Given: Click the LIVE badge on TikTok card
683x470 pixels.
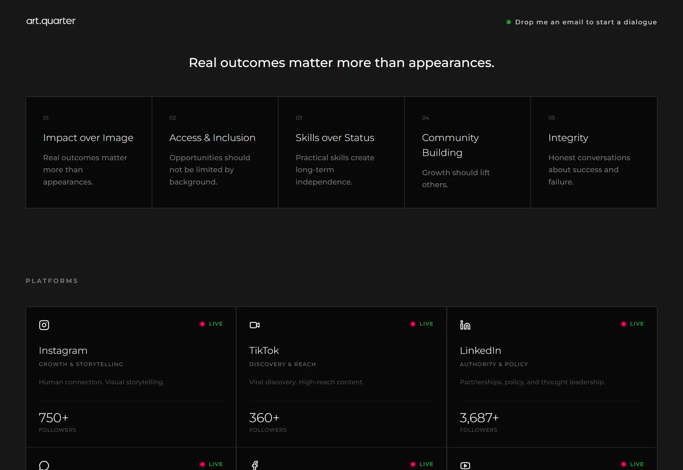Looking at the screenshot, I should pos(422,324).
